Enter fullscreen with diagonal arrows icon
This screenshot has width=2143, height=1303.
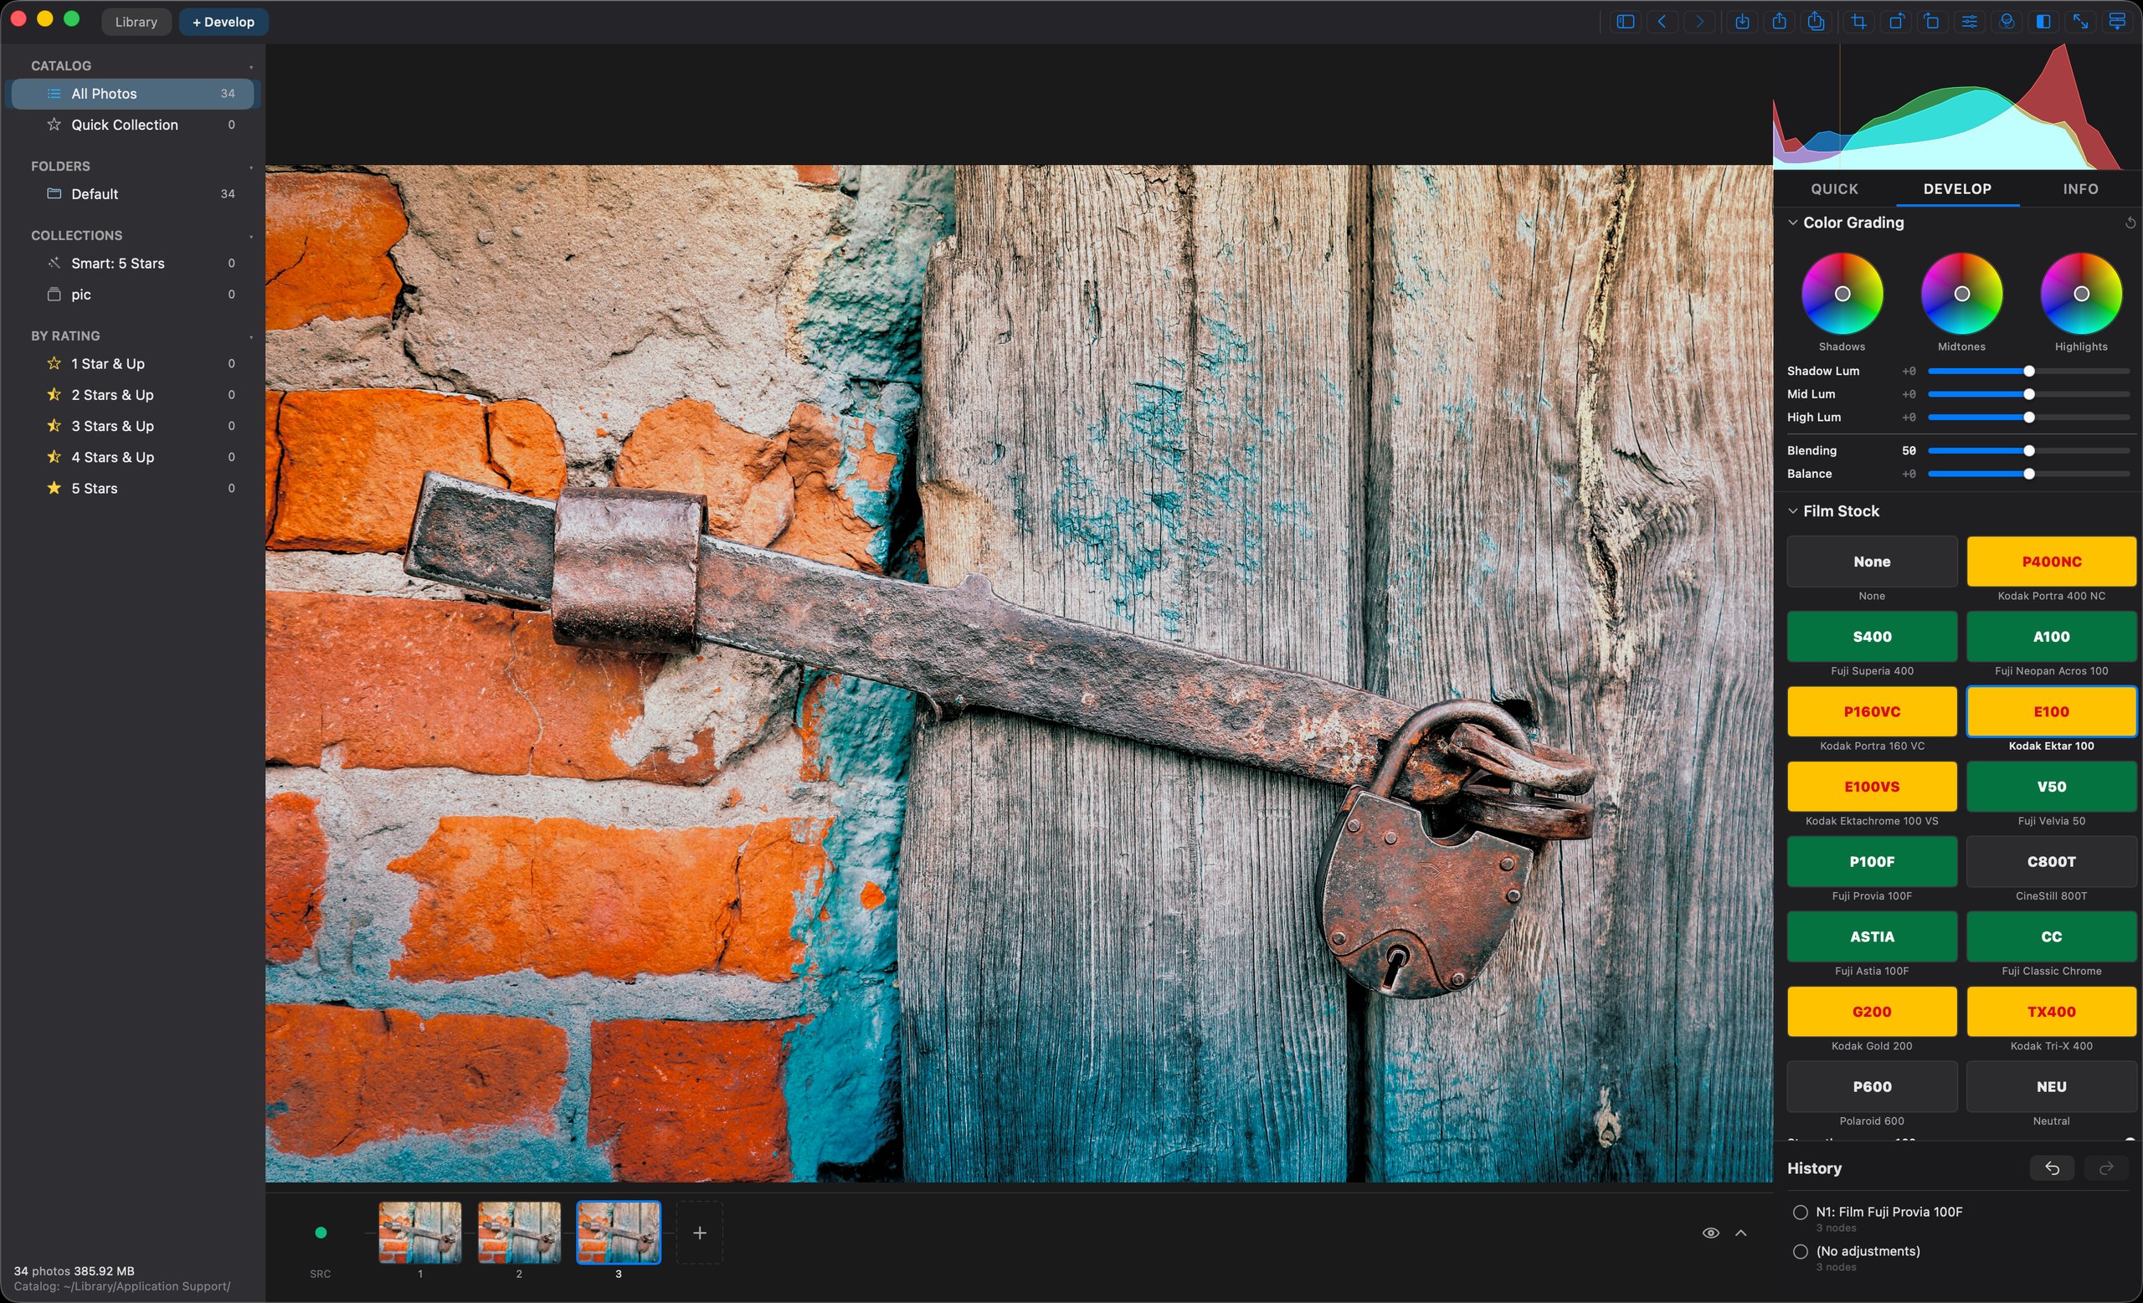[2080, 22]
